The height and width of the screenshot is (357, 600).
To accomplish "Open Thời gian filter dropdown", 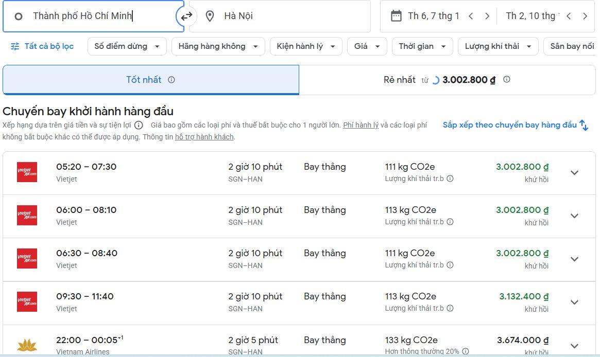I will [x=422, y=46].
